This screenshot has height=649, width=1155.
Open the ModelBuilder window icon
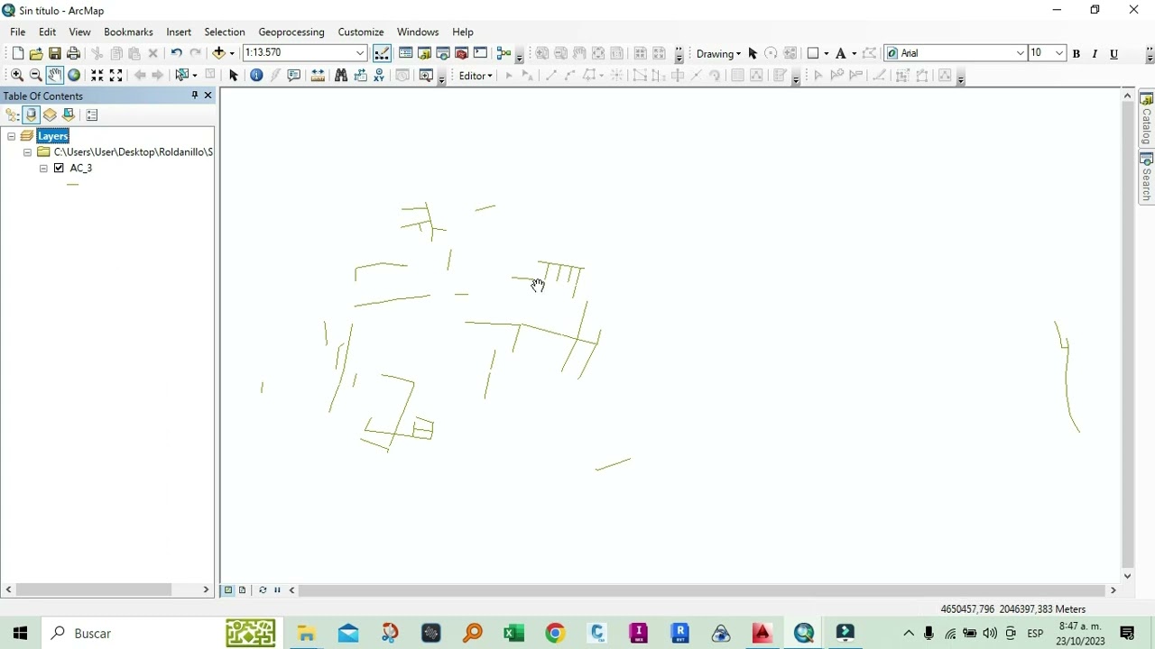coord(504,53)
